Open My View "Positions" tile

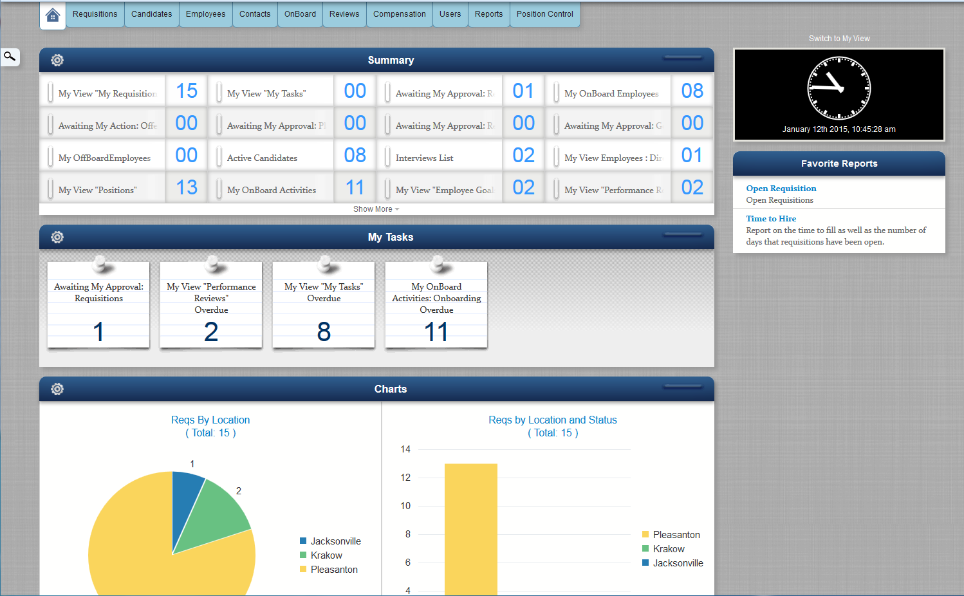click(x=124, y=187)
